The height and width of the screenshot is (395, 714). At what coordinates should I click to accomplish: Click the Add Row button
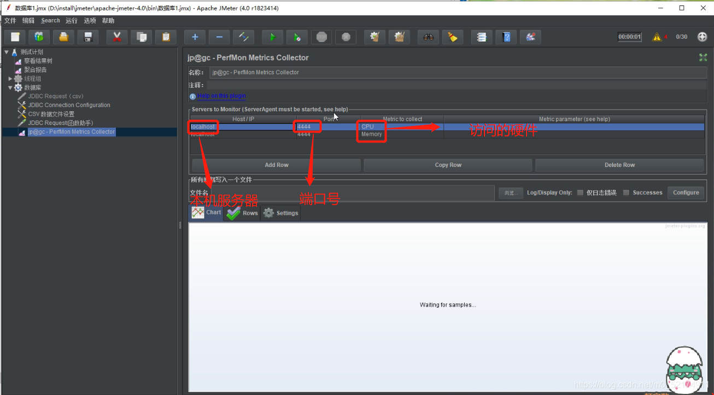pos(277,165)
